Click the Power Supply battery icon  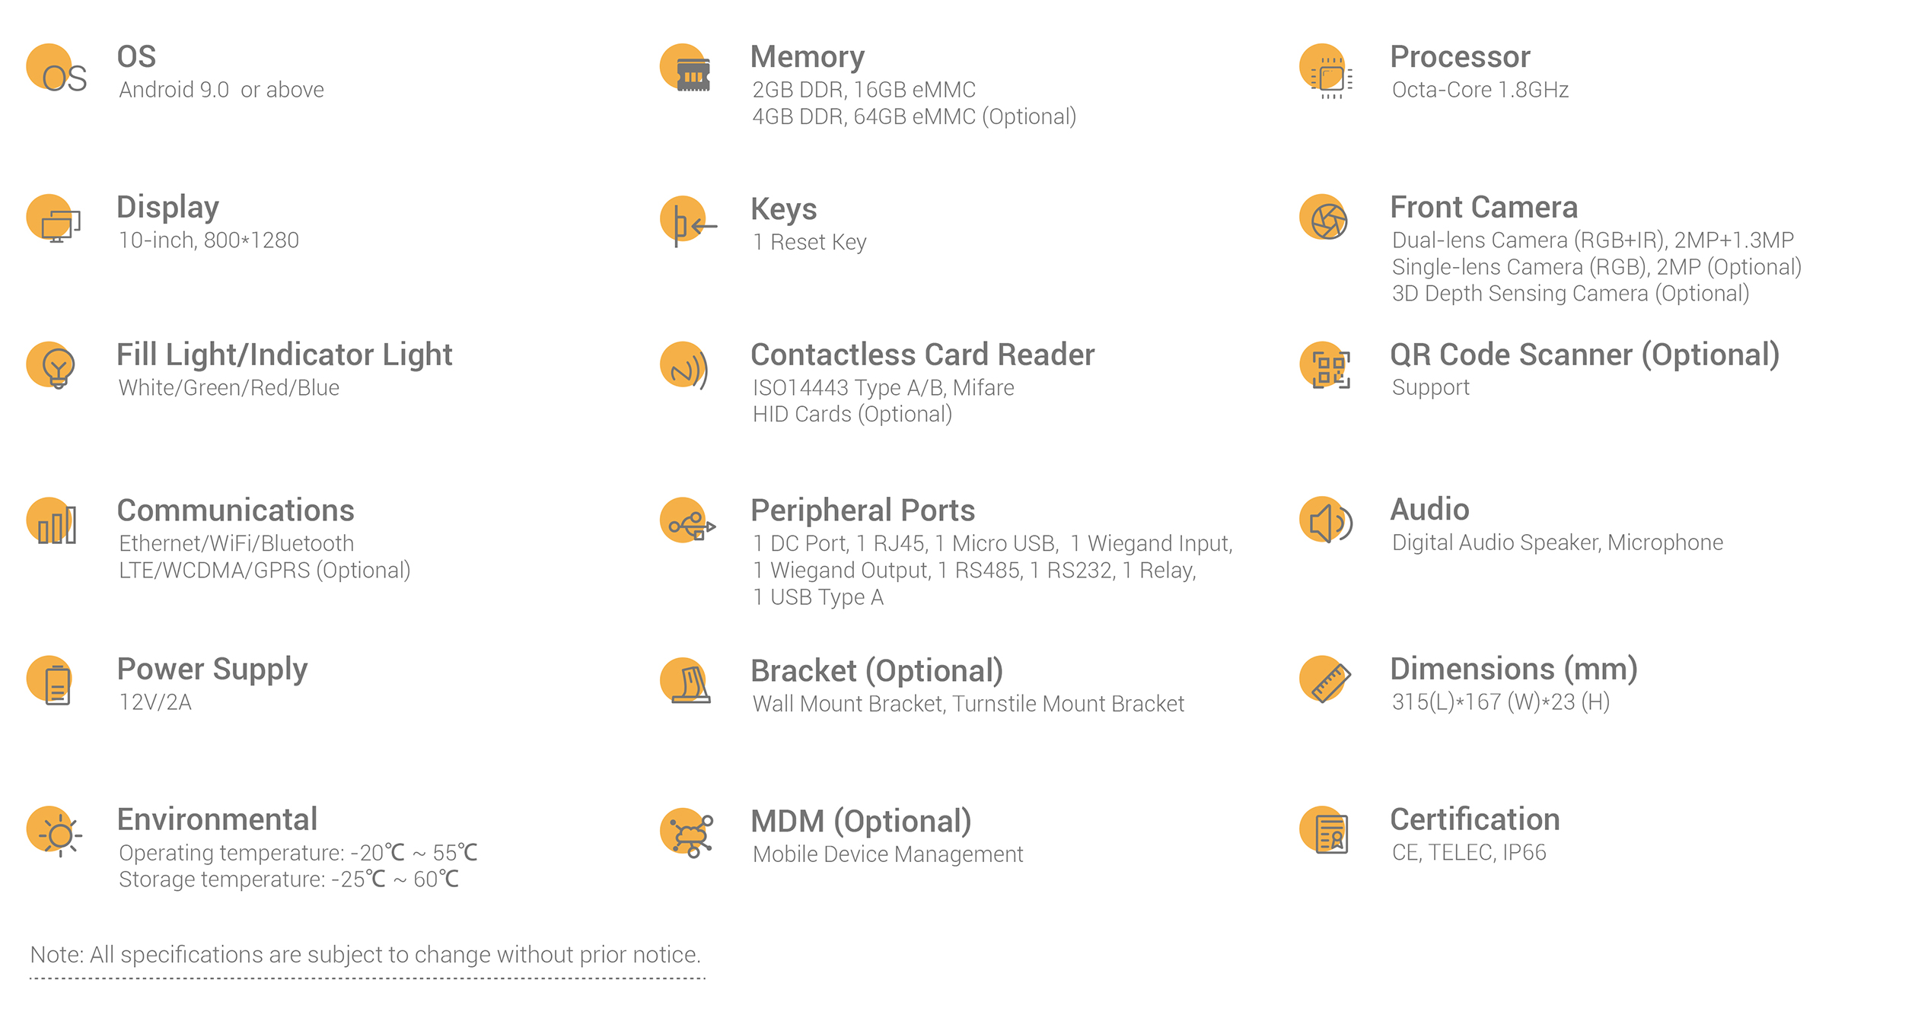click(50, 681)
